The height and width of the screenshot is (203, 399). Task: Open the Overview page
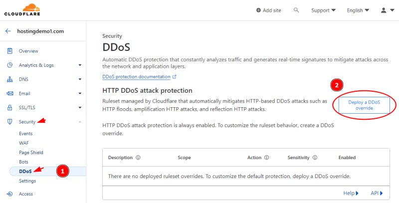28,51
